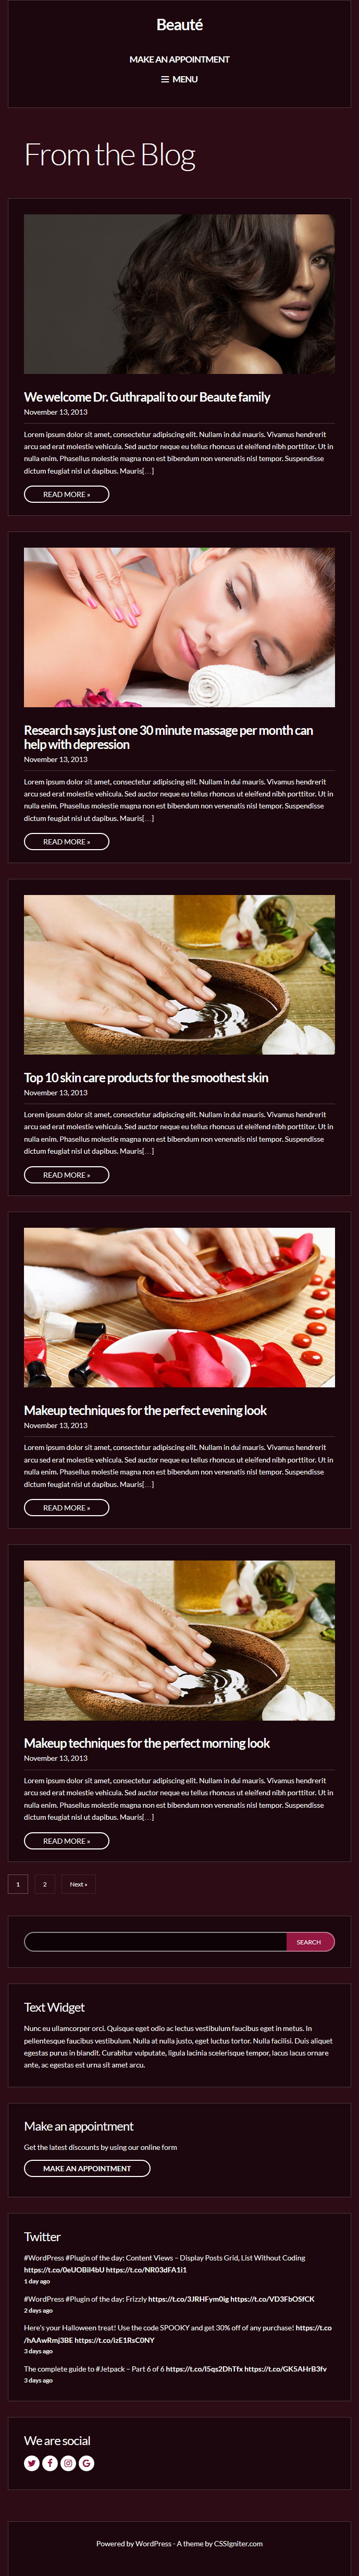Click the skin care products post image
The image size is (359, 2576).
179,974
